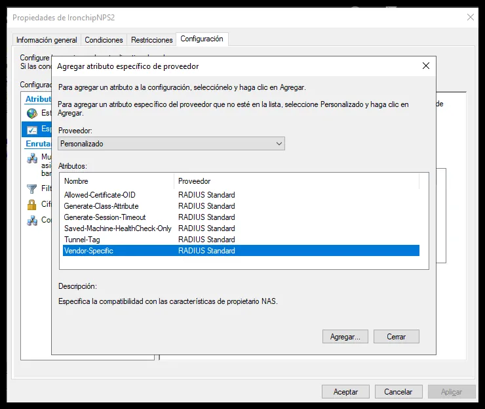Select the Configuración tab

coord(202,39)
